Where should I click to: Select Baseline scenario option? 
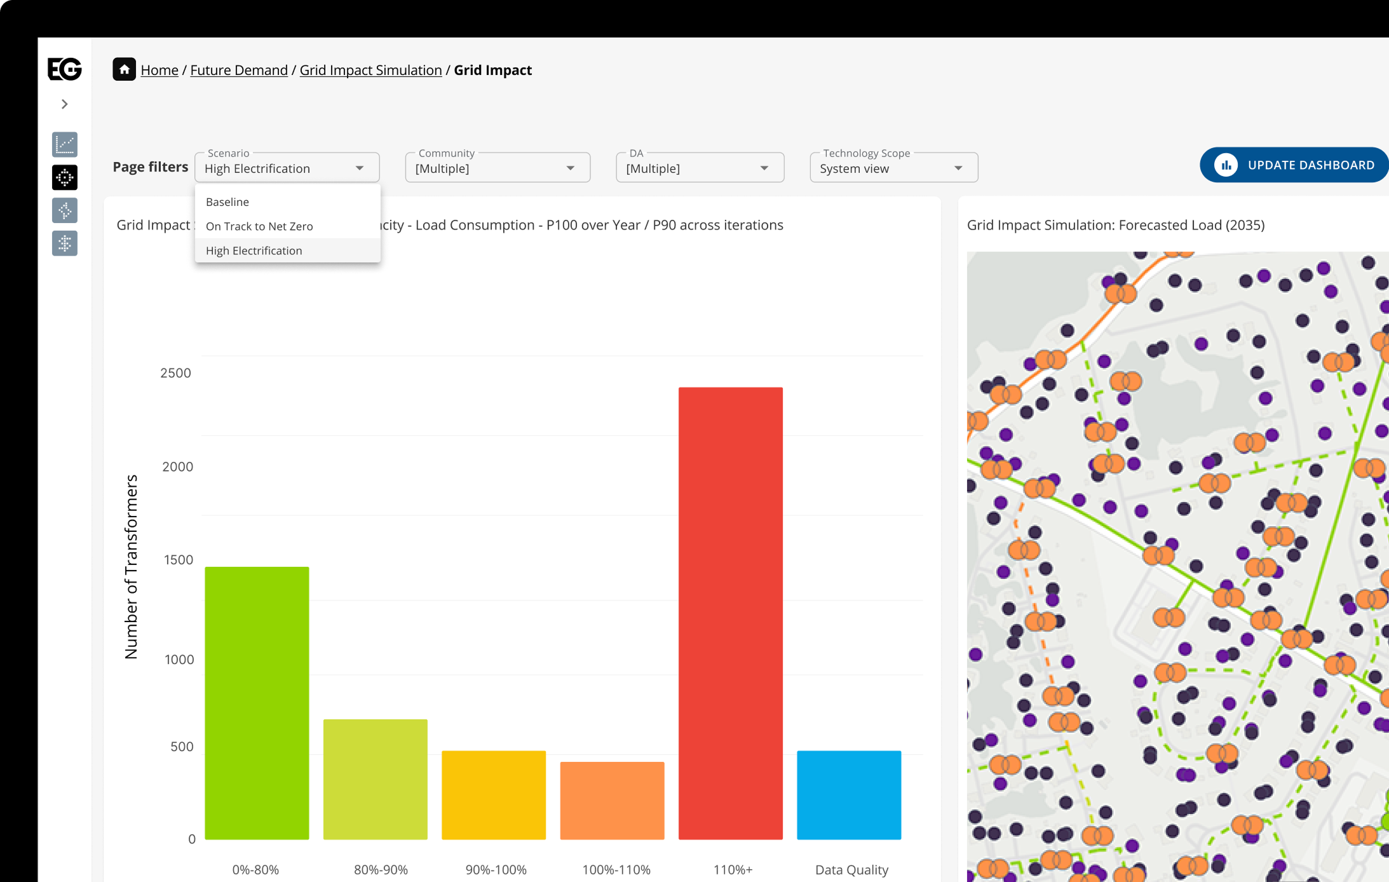click(x=288, y=202)
